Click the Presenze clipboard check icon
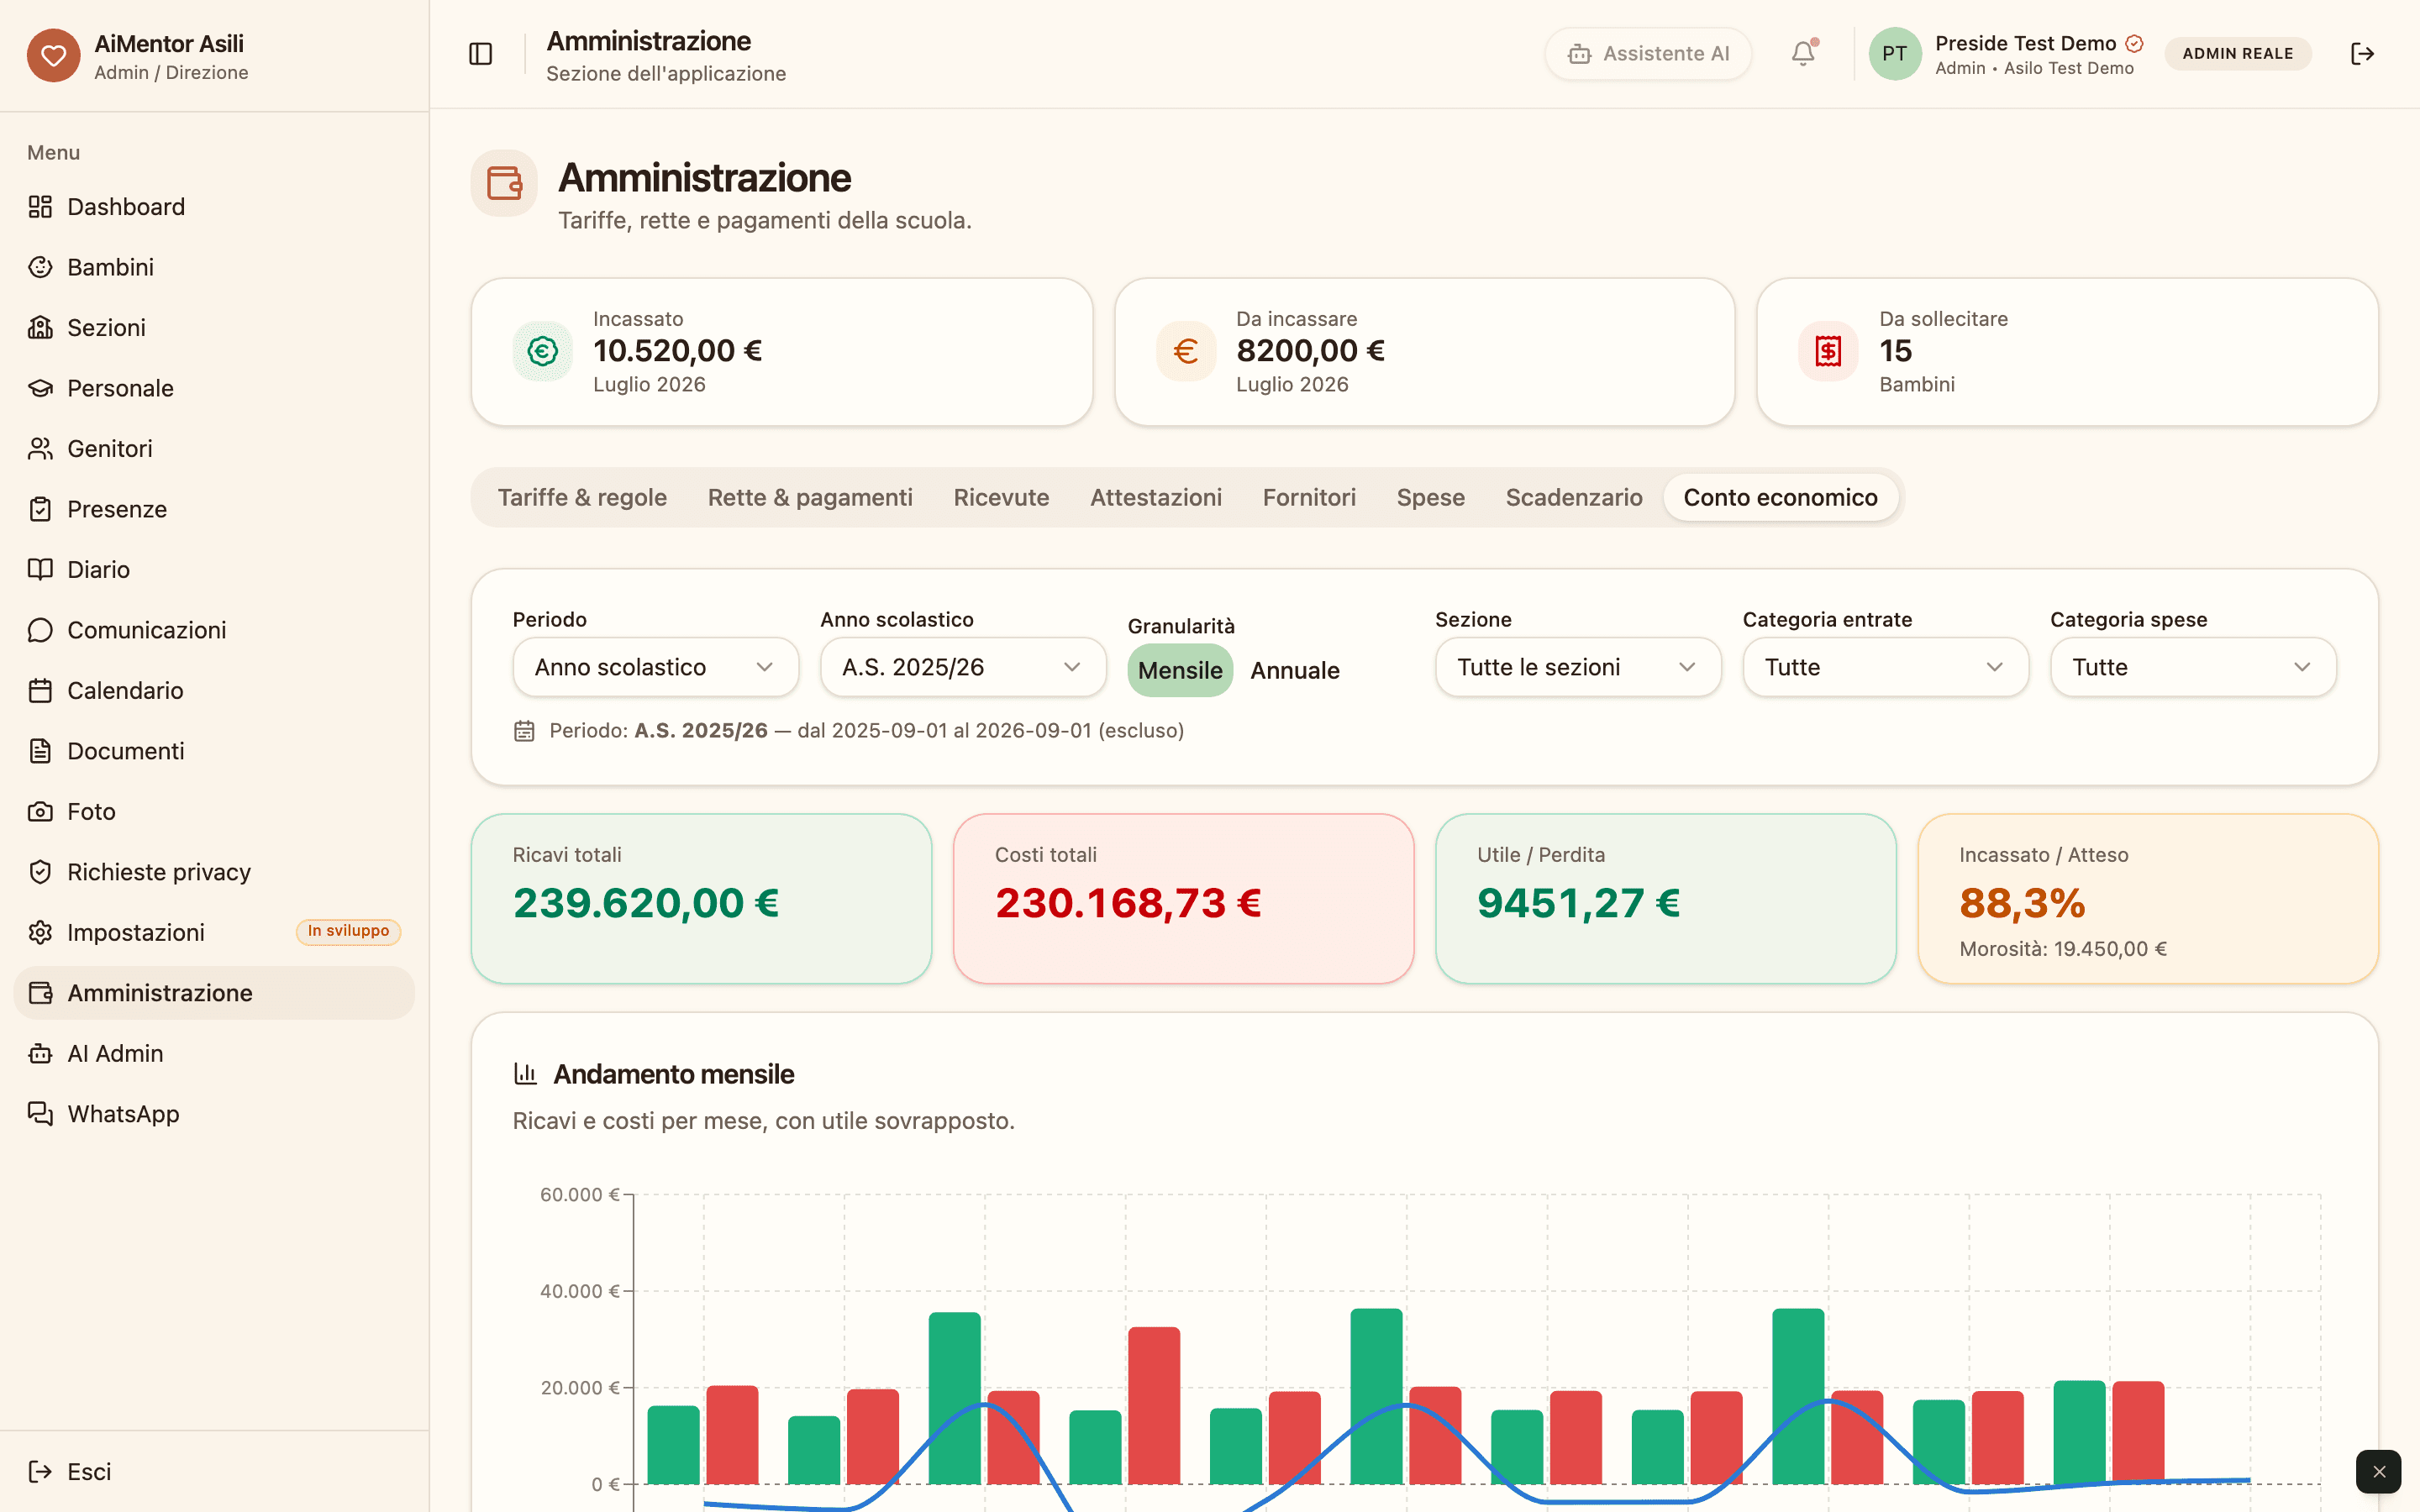2420x1512 pixels. point(40,509)
